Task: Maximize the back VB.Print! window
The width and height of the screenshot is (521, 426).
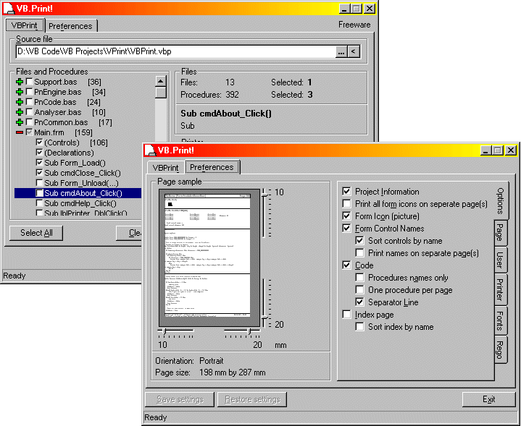Action: click(357, 9)
